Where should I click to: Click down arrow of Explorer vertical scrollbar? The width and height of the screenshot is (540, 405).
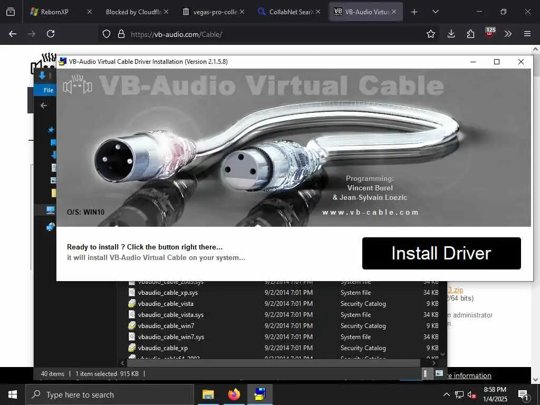(443, 354)
